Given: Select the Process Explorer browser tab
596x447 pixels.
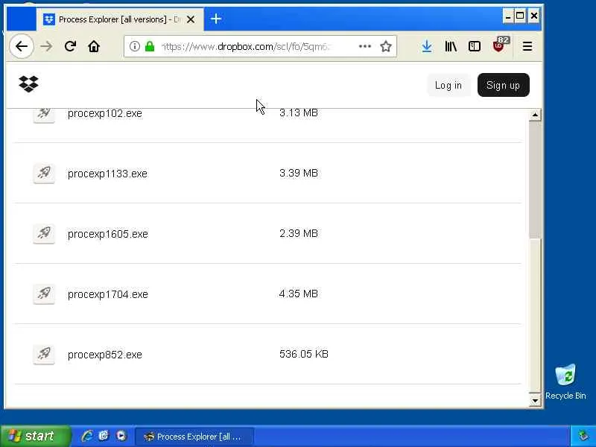Looking at the screenshot, I should (120, 19).
